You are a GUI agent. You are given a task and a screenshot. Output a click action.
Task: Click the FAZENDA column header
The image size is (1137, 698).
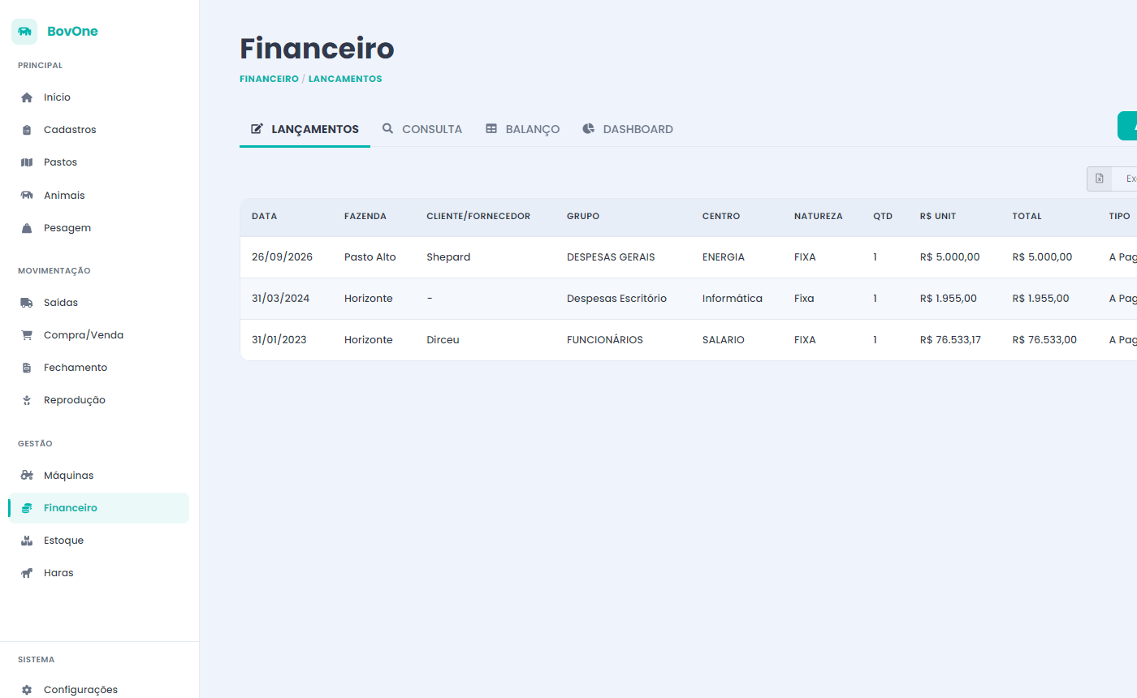(x=365, y=217)
